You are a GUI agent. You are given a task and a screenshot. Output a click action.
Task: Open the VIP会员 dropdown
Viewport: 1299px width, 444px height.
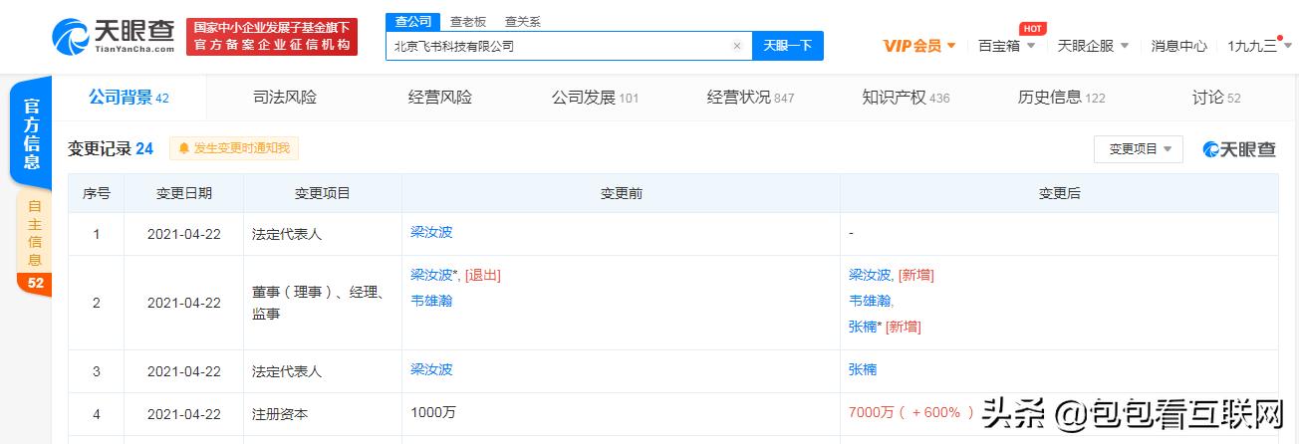919,46
